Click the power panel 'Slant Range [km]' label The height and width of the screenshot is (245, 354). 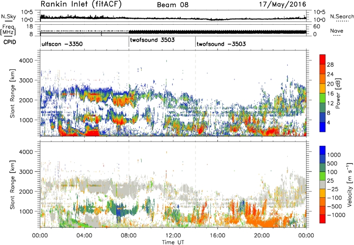pyautogui.click(x=12, y=94)
